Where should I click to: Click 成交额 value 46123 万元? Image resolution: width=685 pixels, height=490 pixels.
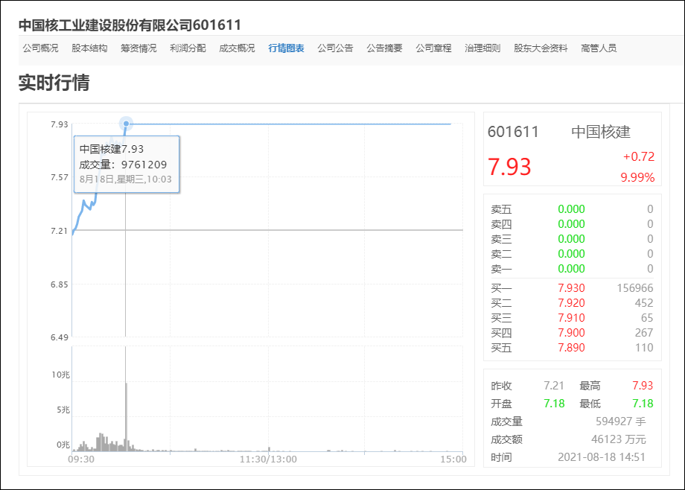[x=619, y=439]
